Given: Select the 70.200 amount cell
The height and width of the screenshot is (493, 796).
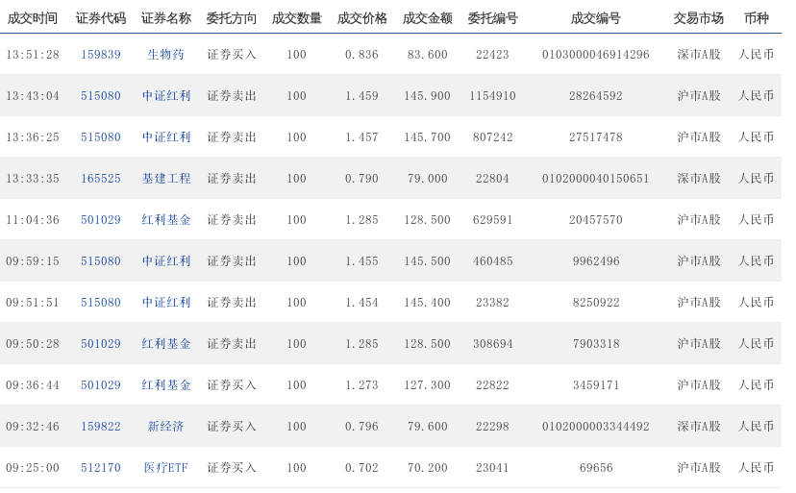Looking at the screenshot, I should 428,468.
